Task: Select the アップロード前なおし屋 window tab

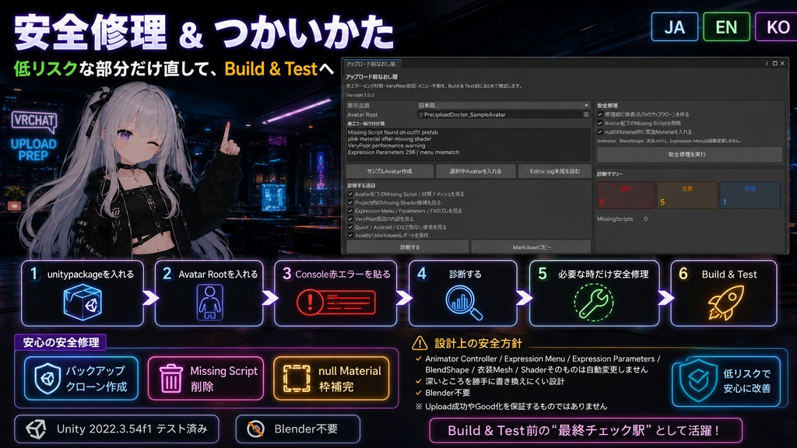Action: [371, 64]
